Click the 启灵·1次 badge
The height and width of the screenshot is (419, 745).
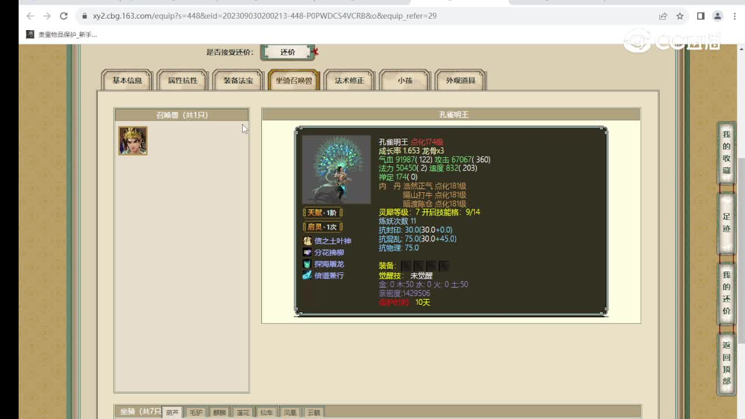(x=322, y=227)
